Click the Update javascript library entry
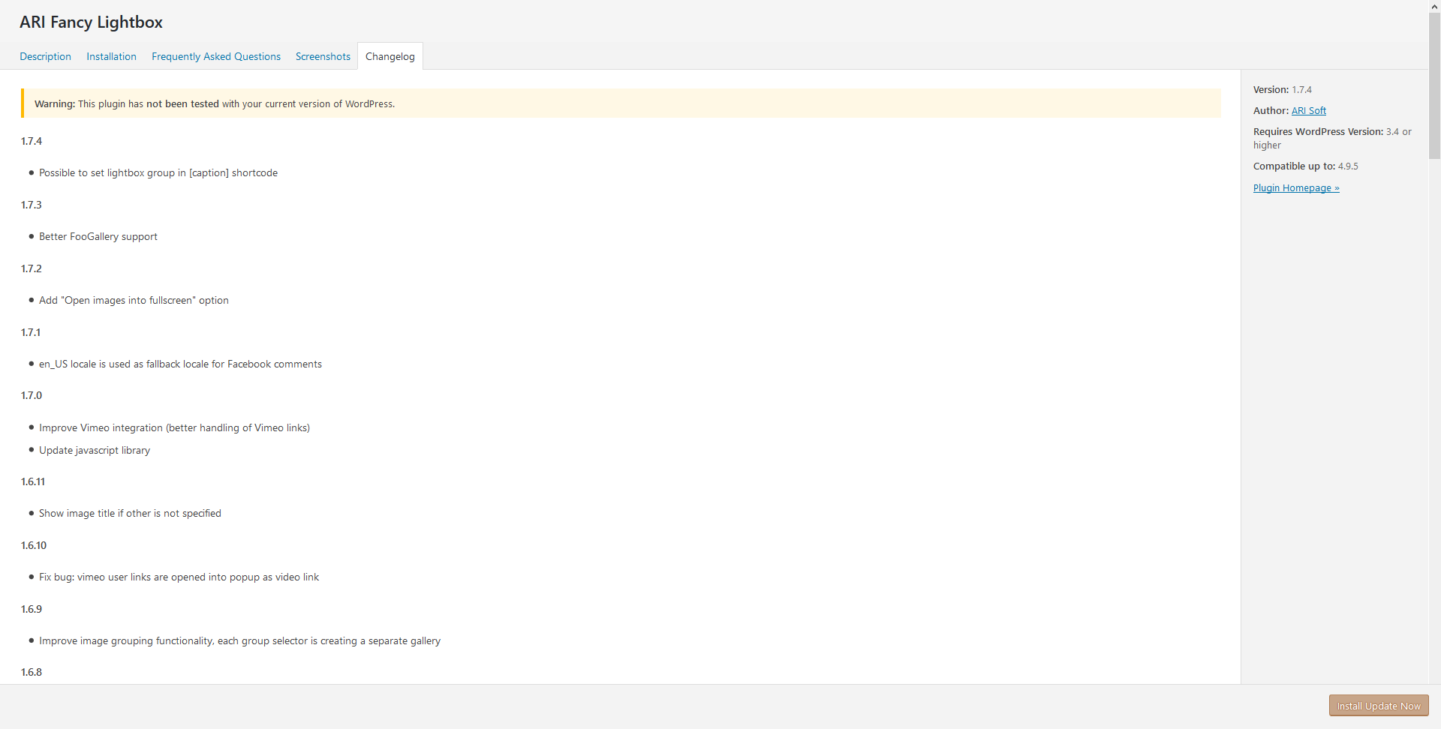1441x729 pixels. pos(95,450)
